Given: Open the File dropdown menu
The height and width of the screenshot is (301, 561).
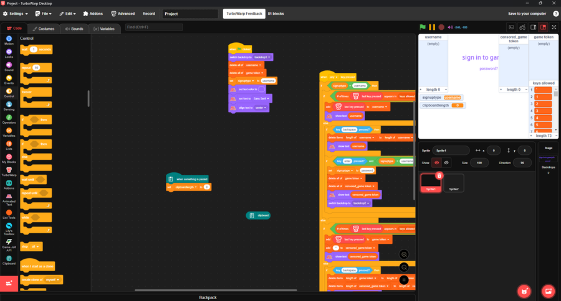Looking at the screenshot, I should tap(43, 14).
